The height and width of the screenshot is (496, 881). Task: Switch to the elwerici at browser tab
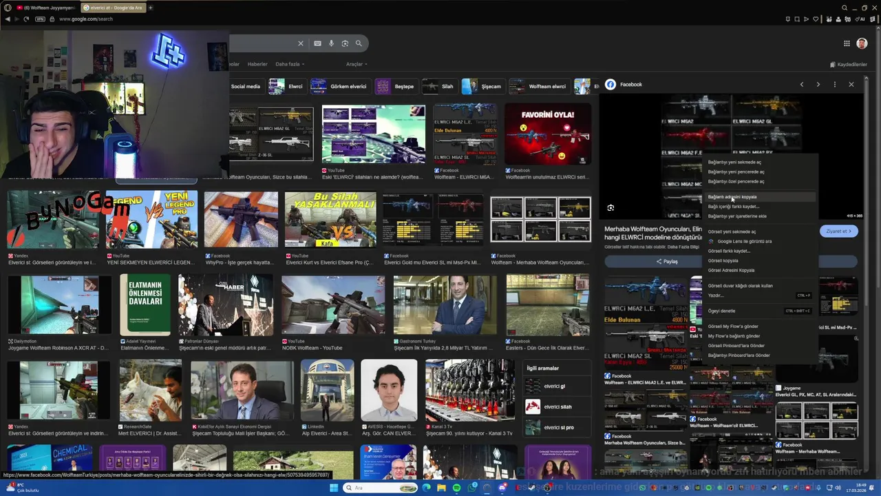112,8
